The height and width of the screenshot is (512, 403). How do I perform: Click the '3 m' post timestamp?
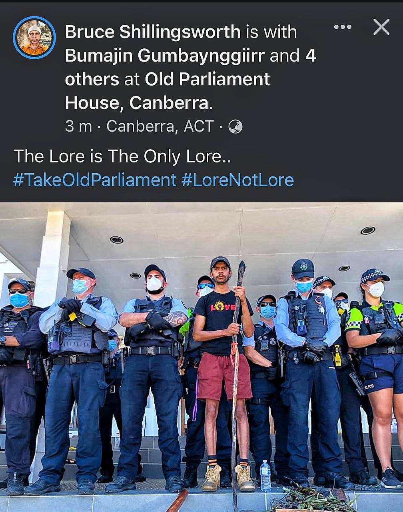click(x=78, y=126)
